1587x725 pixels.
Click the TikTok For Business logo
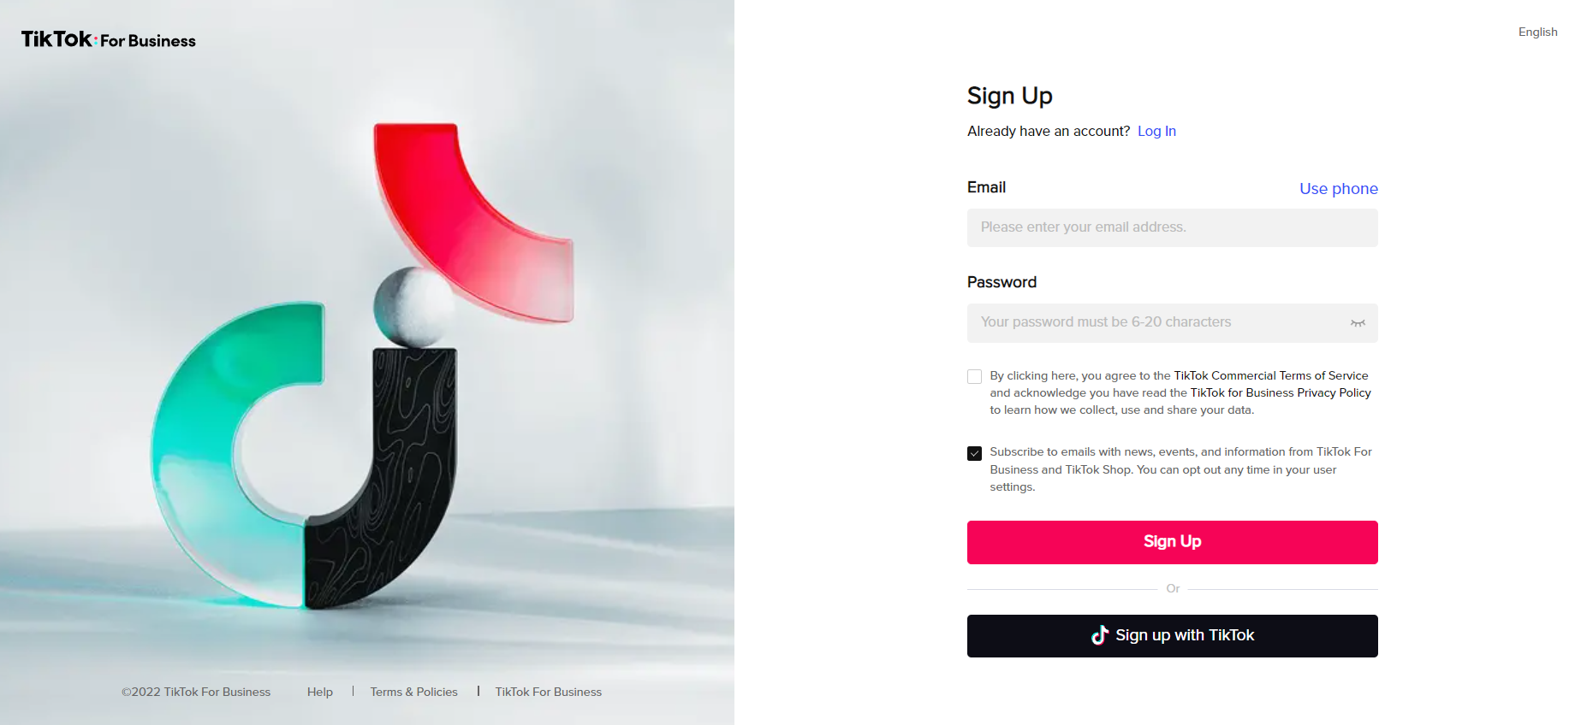coord(109,40)
